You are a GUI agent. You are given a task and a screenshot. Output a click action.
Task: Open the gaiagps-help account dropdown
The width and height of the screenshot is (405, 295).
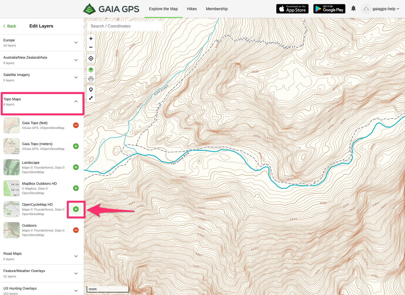tap(386, 9)
